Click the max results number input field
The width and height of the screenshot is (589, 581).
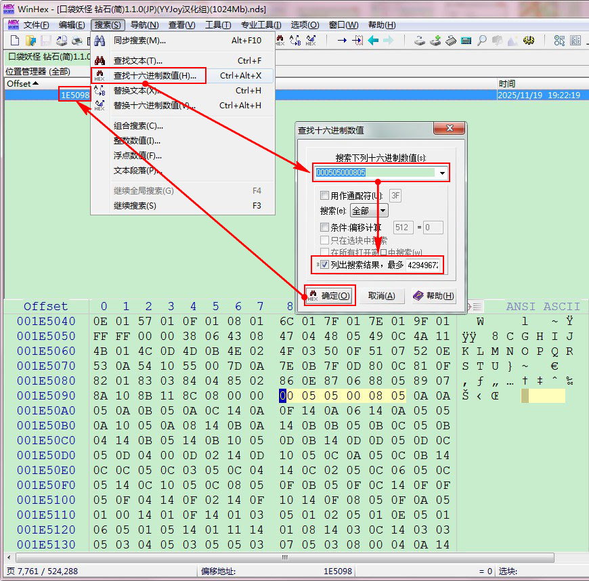424,265
